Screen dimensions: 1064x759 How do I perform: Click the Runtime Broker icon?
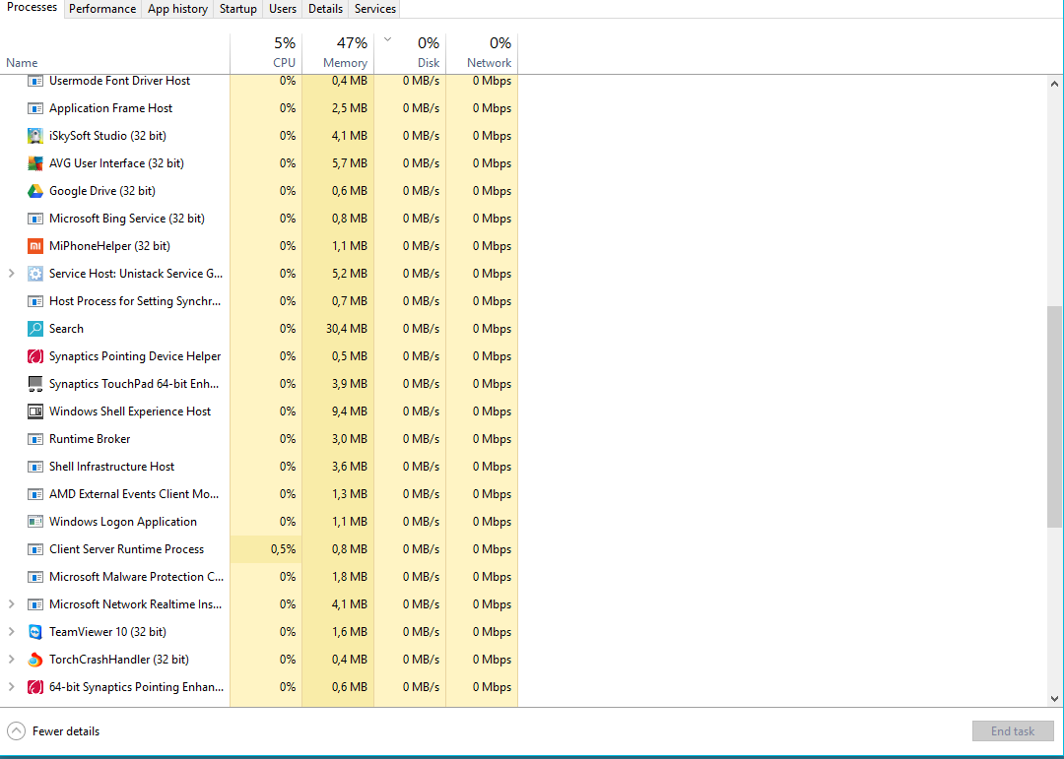(x=35, y=439)
